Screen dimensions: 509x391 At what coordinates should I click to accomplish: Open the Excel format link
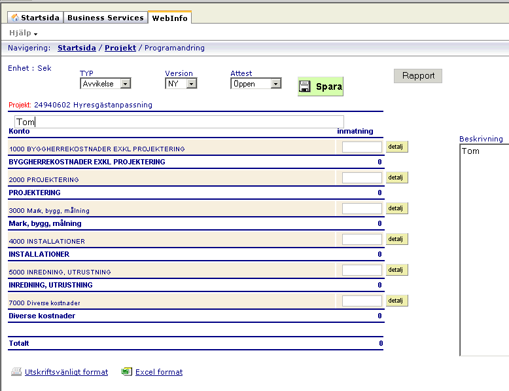click(159, 372)
